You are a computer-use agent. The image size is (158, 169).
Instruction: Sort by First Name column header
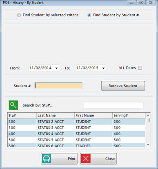93,115
